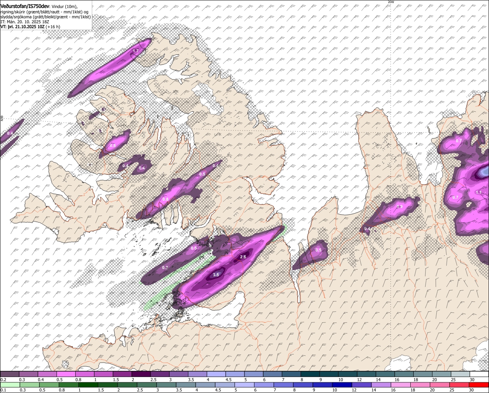Image resolution: width=489 pixels, height=393 pixels.
Task: Choose lower legend swatch between 14 and 16
Action: pyautogui.click(x=381, y=385)
